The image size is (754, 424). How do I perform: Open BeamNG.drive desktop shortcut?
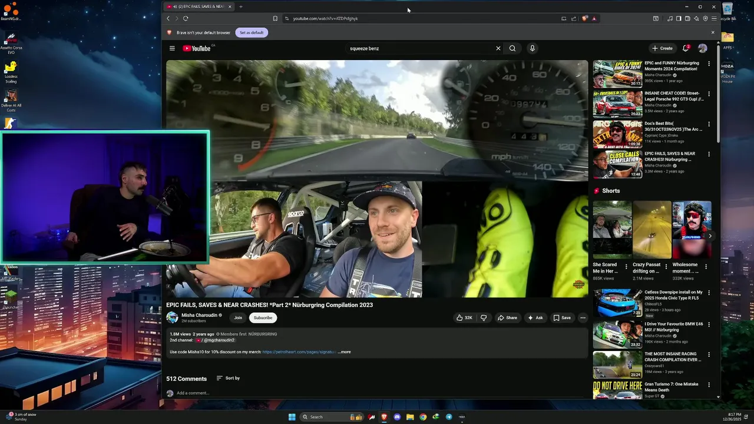pos(11,11)
